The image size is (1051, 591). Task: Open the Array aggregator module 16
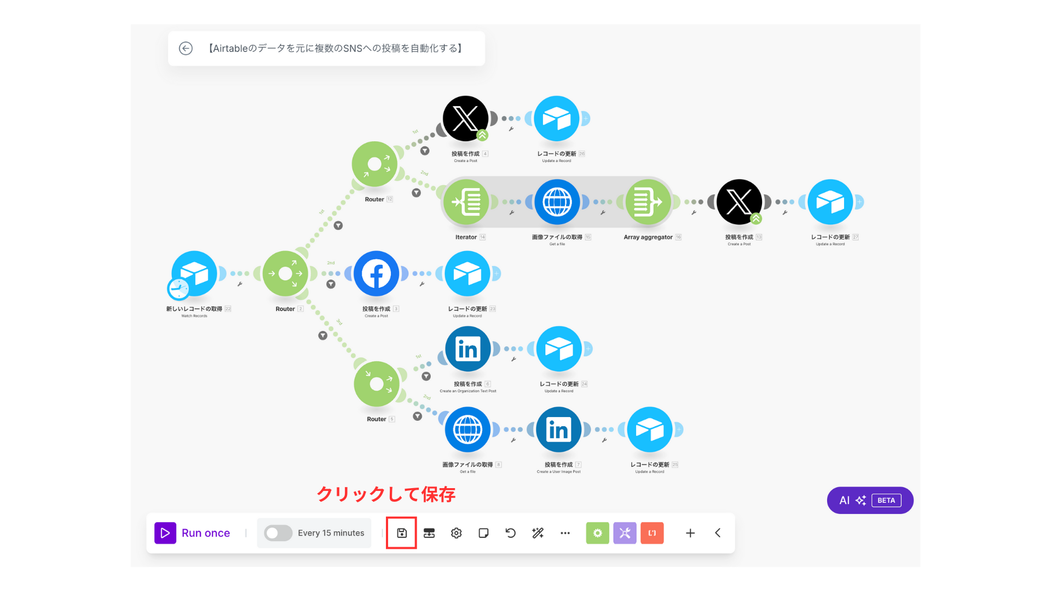(x=648, y=202)
